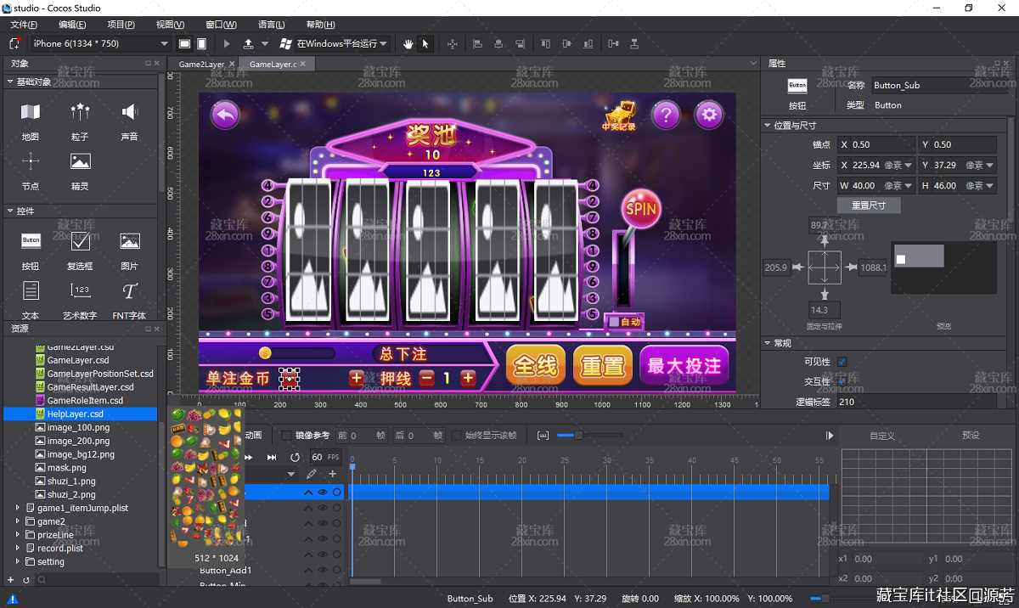Add a Node (节点) object
The width and height of the screenshot is (1019, 608).
click(x=31, y=161)
